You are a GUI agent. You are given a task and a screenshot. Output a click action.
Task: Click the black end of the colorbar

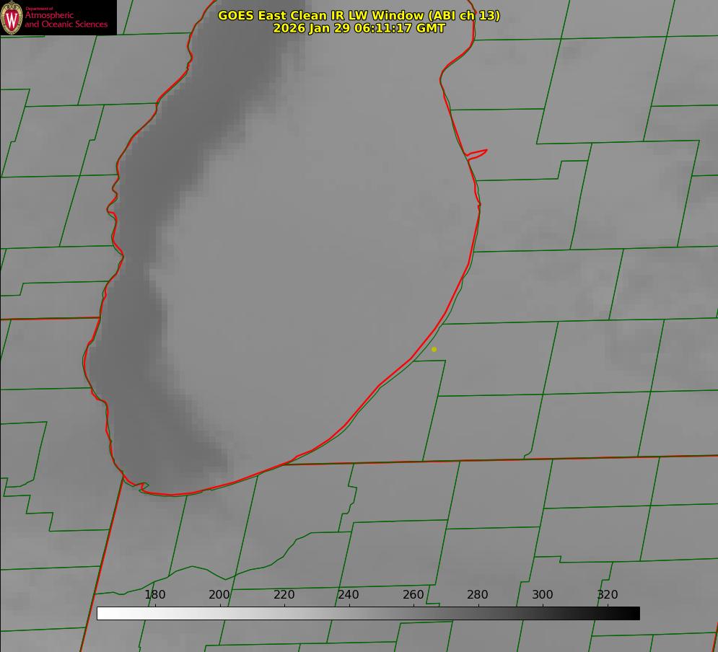634,613
